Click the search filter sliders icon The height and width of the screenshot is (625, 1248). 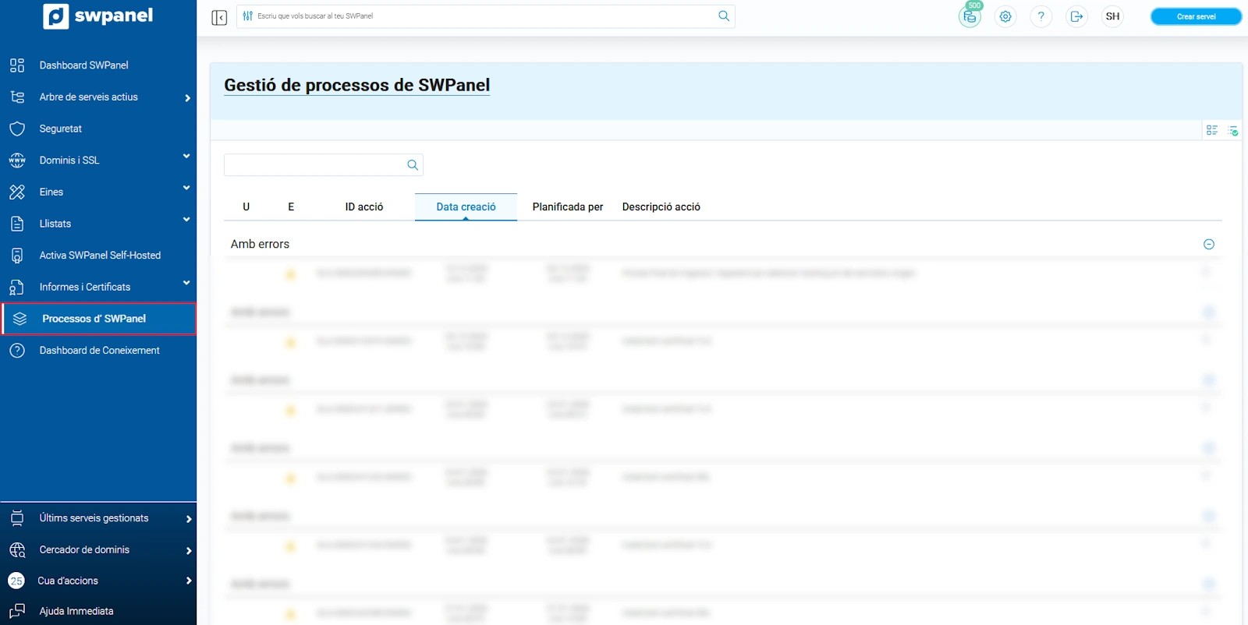(248, 16)
